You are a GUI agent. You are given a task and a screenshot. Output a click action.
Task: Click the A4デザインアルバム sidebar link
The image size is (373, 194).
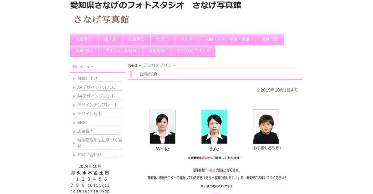coord(96,87)
